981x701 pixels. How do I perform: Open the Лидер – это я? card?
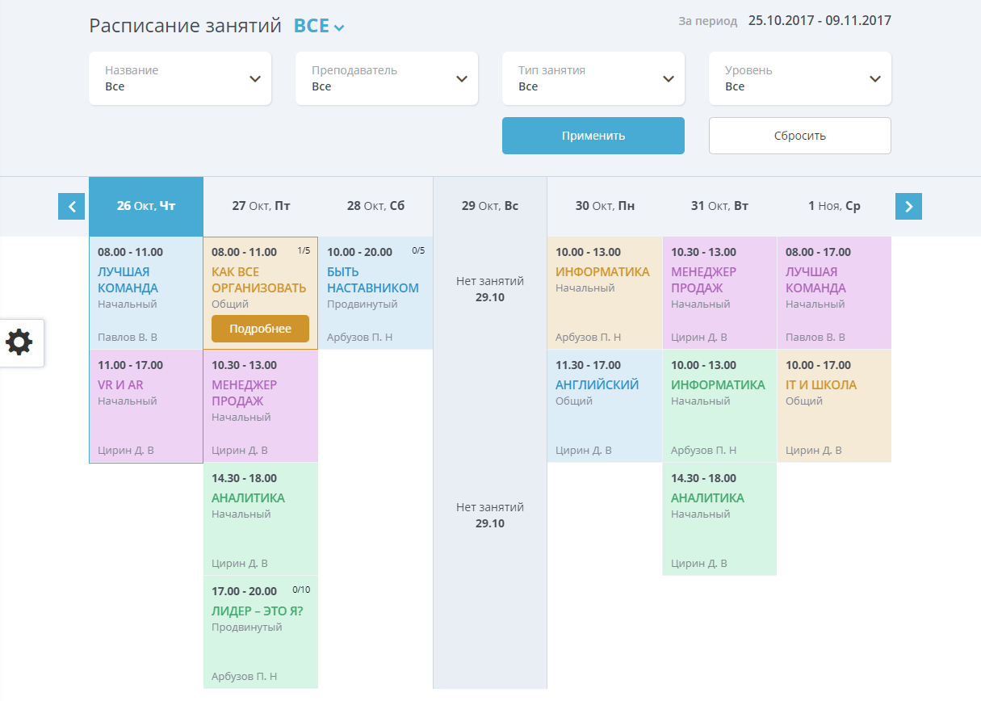point(260,632)
